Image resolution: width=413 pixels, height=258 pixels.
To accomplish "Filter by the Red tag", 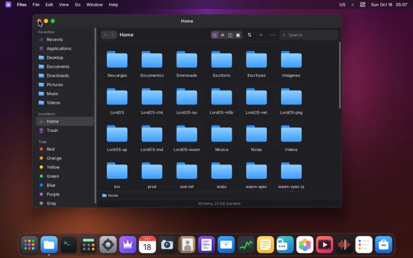I will click(64, 149).
